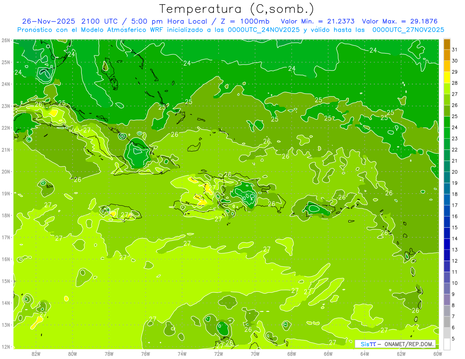465x359 pixels.
Task: Pick the yellow legend swatch between 28 and 29
Action: coord(447,77)
